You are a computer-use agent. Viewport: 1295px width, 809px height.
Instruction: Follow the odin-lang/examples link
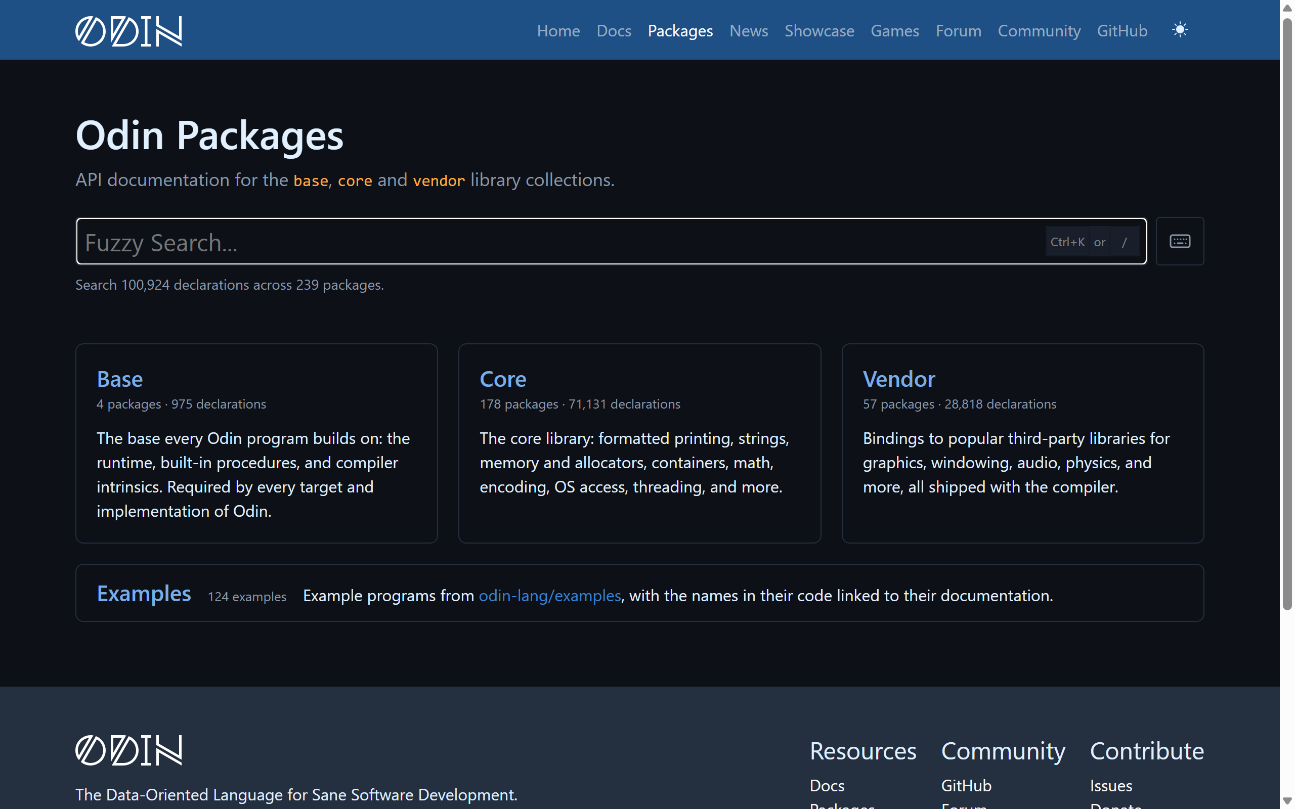point(549,596)
